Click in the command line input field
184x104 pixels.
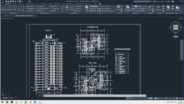point(95,96)
